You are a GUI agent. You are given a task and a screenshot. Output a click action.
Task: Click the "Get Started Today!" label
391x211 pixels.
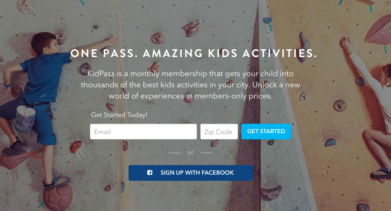(119, 115)
